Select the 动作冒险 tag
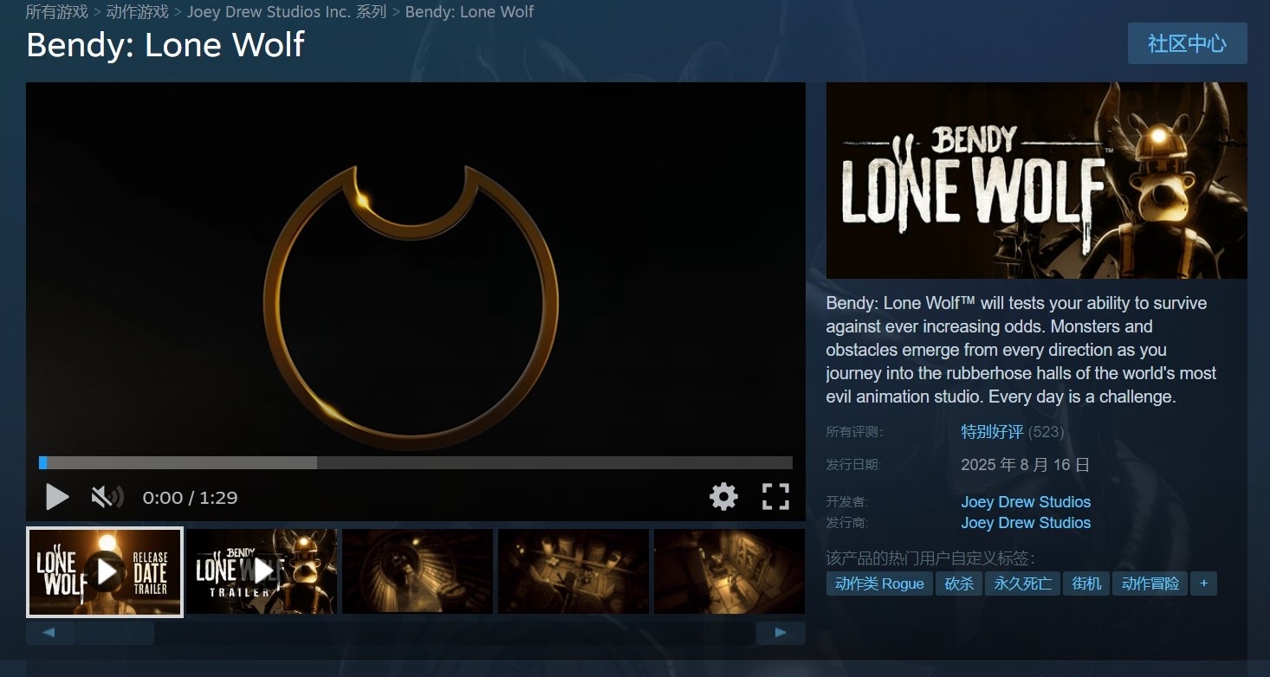1270x677 pixels. click(1150, 584)
